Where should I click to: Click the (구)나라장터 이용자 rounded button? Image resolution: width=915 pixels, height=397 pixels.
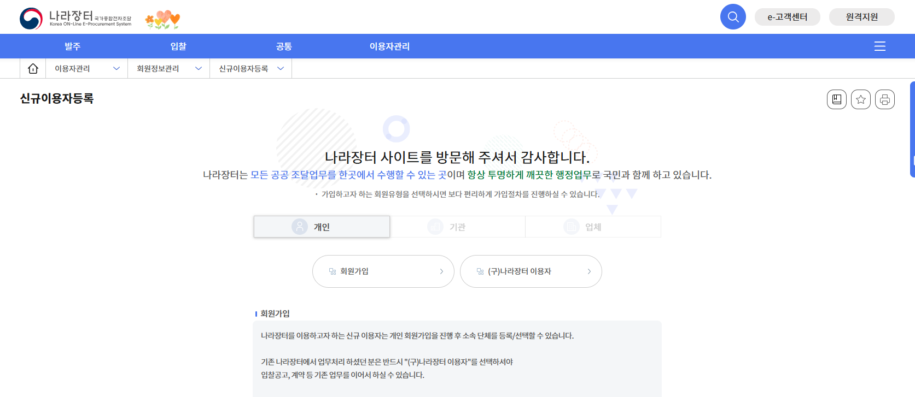(531, 271)
